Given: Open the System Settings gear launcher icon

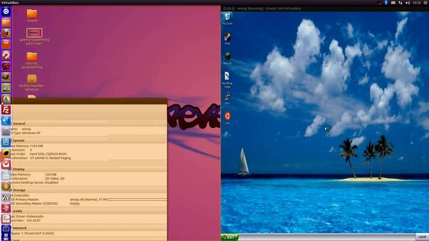Looking at the screenshot, I should coord(6,55).
